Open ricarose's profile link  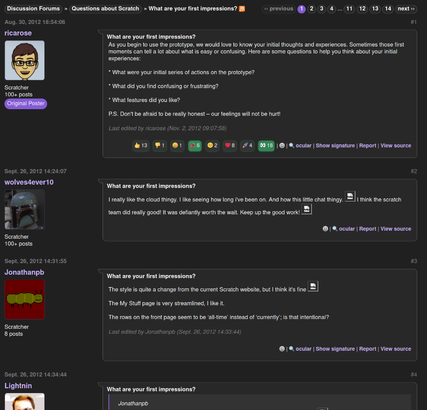click(18, 33)
